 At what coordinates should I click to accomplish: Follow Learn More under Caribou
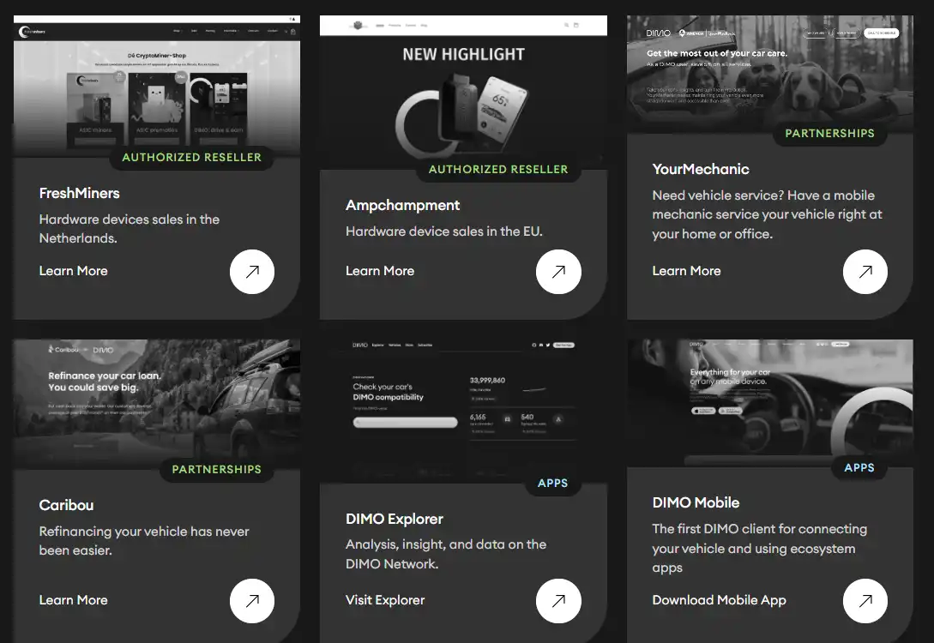(73, 600)
